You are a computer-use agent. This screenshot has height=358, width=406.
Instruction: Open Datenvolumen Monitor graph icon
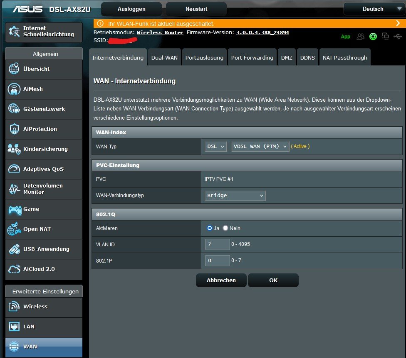tap(14, 189)
